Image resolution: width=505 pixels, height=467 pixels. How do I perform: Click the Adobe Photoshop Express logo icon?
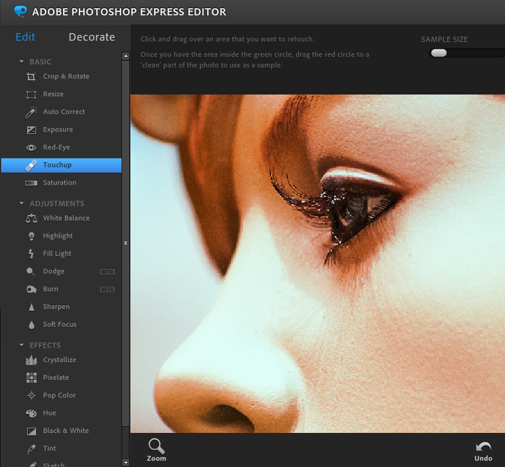[x=20, y=11]
